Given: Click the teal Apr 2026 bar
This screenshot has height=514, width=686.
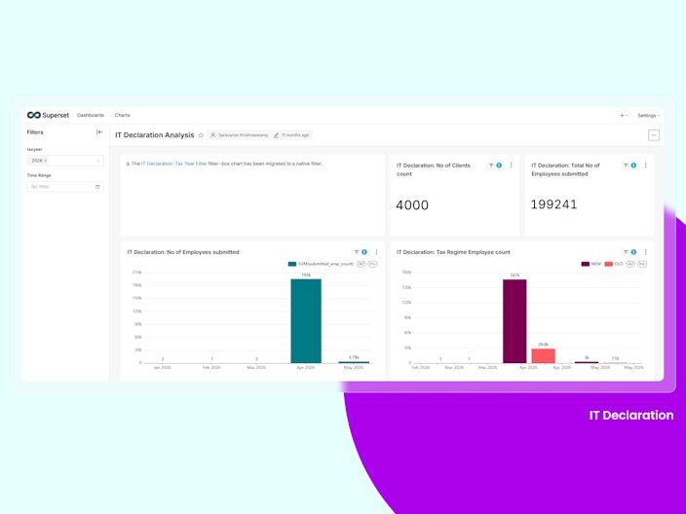Looking at the screenshot, I should [306, 321].
